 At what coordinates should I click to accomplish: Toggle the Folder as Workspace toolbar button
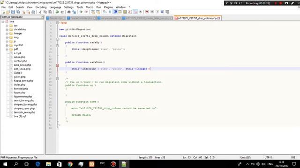tap(135, 12)
